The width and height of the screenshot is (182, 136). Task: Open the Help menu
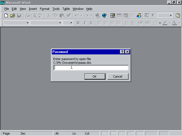pyautogui.click(x=89, y=9)
